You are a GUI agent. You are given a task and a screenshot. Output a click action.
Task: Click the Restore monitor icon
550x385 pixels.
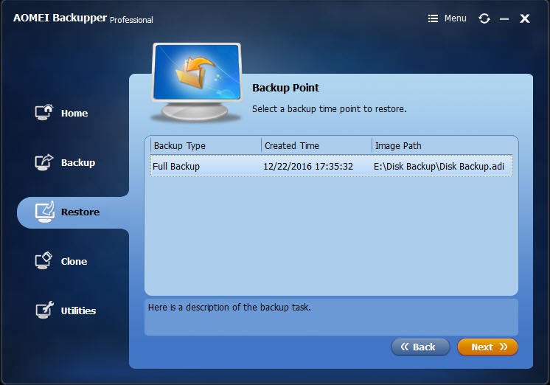coord(44,212)
